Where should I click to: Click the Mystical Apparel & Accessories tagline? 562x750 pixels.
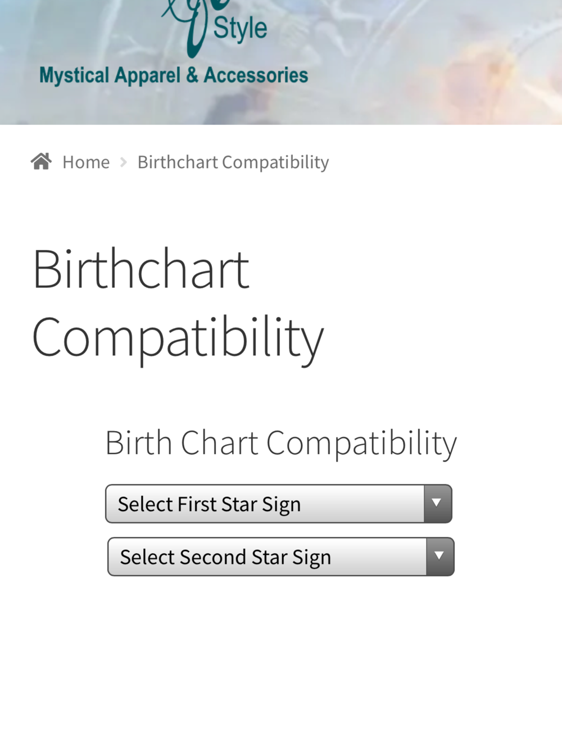point(174,75)
